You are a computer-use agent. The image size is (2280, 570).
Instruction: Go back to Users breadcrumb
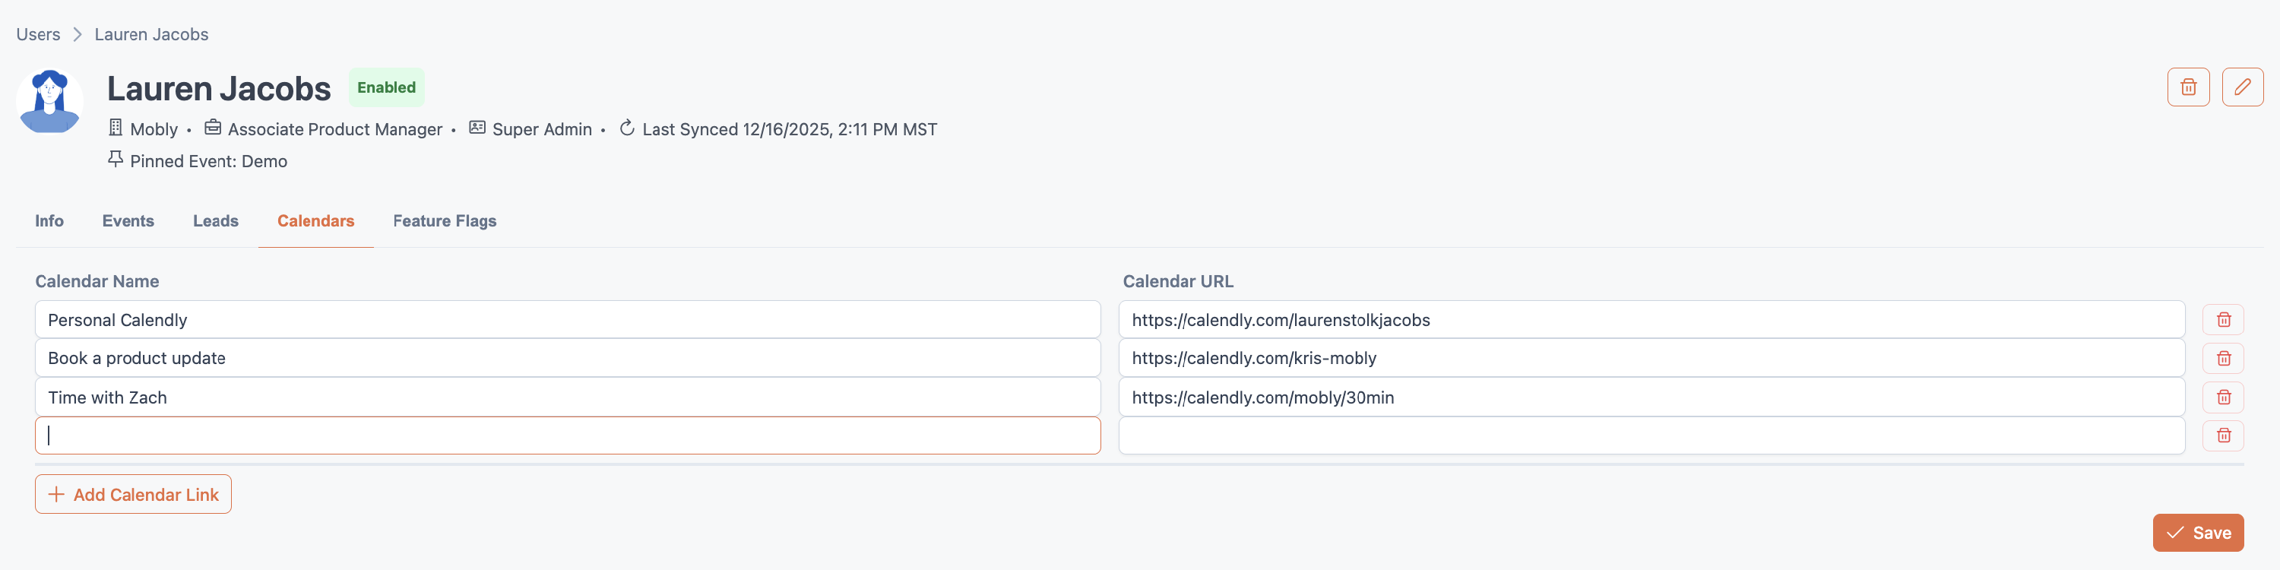pyautogui.click(x=38, y=34)
